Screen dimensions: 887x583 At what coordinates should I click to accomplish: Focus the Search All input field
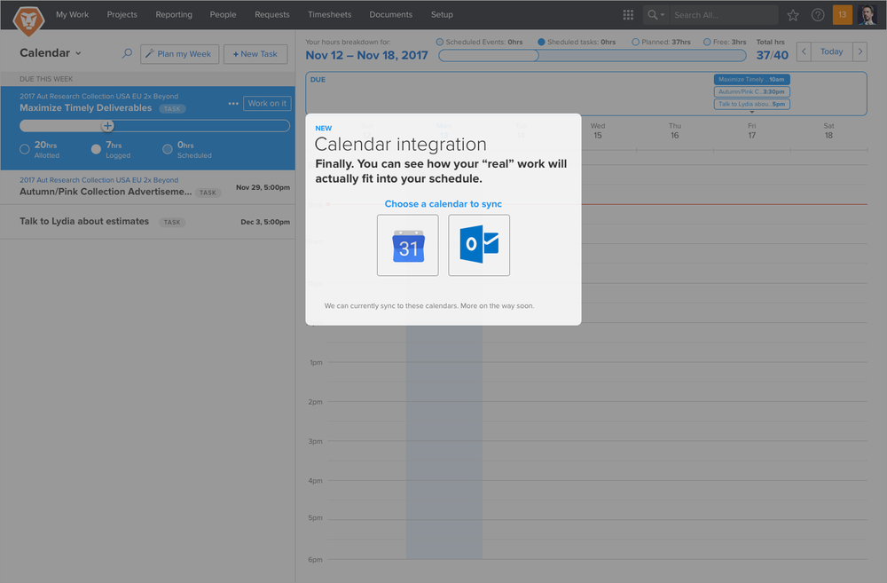(724, 15)
